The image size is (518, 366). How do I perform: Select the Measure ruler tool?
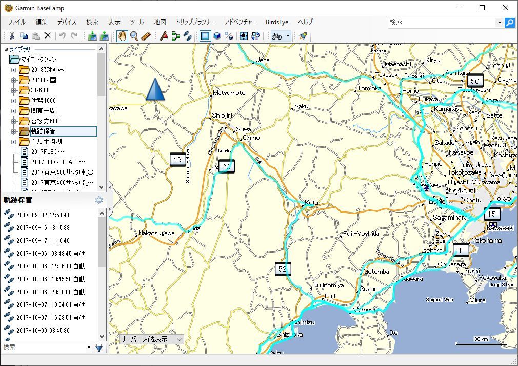tap(146, 36)
